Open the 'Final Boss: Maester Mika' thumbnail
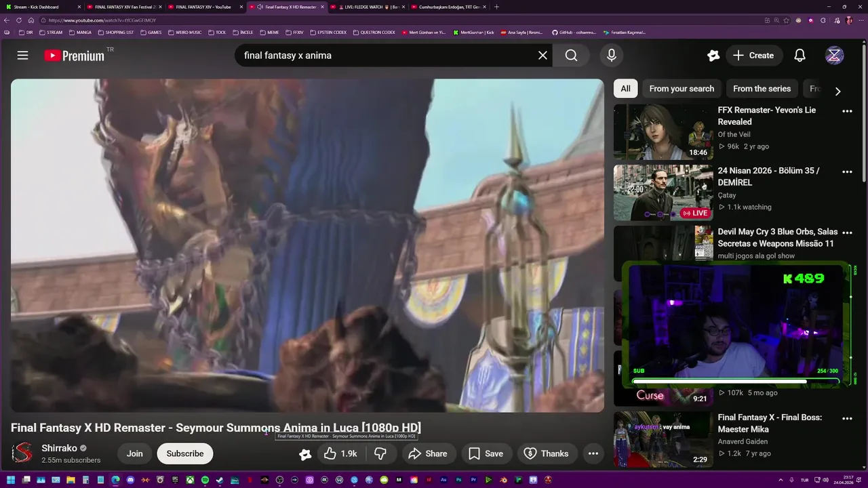 (663, 439)
